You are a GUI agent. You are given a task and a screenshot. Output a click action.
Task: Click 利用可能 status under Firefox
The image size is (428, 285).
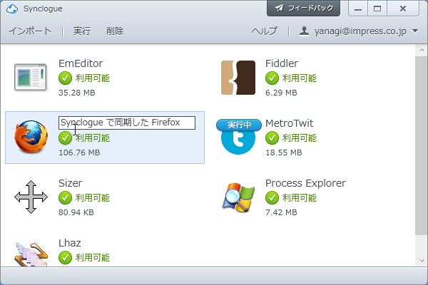click(93, 138)
